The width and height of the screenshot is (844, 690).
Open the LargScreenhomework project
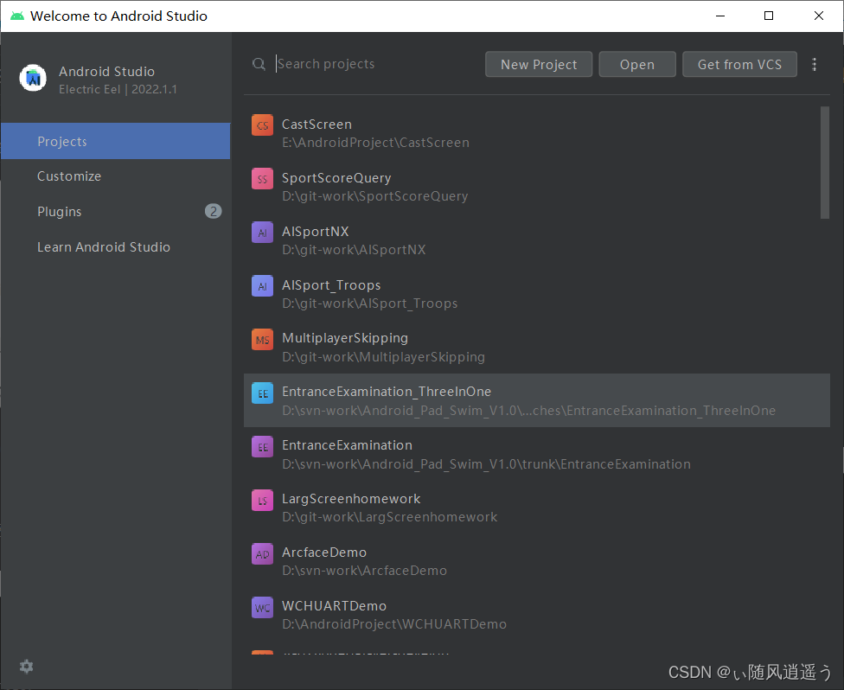537,508
